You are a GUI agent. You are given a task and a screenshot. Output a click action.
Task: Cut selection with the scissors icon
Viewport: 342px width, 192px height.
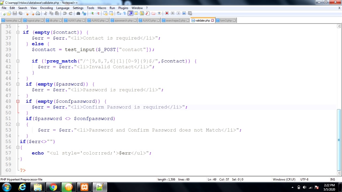tap(45, 13)
